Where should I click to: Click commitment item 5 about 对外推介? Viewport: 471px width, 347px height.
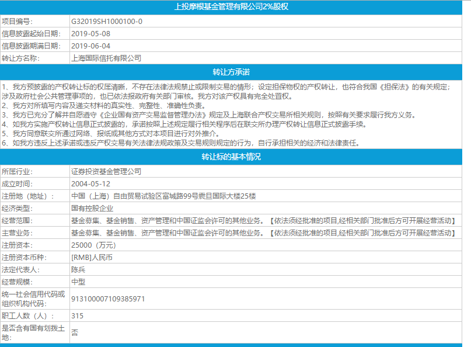(111, 134)
